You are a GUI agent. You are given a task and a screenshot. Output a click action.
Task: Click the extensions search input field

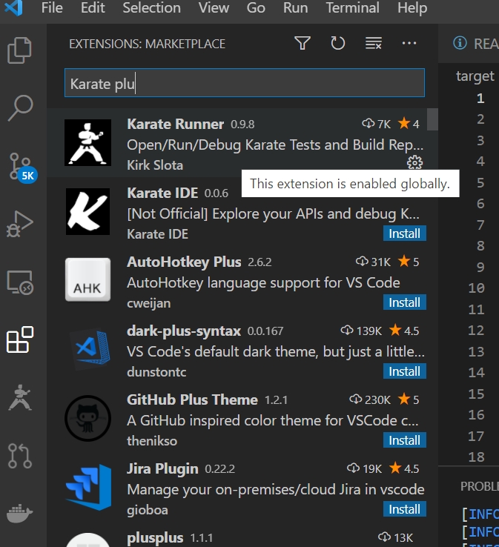(x=244, y=84)
